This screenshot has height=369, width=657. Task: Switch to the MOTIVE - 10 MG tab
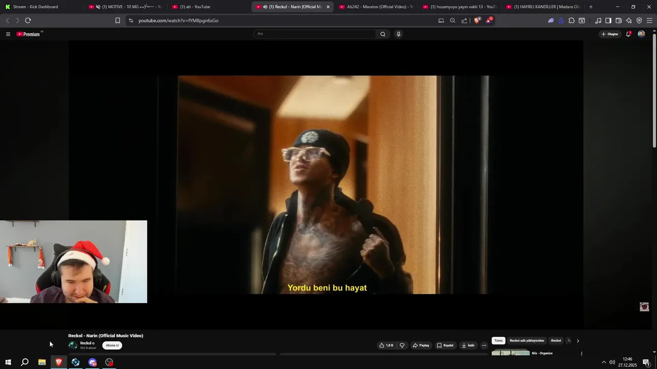tap(126, 7)
